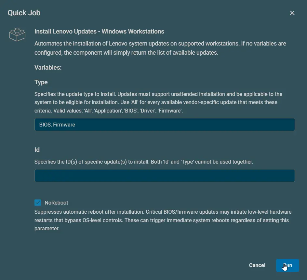Click the component brick icon
Image resolution: width=307 pixels, height=280 pixels.
coord(17,34)
